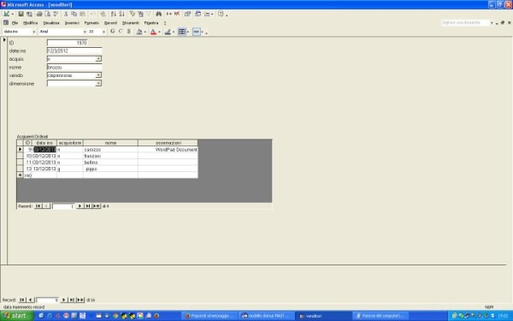The width and height of the screenshot is (513, 321).
Task: Open the Modifica menu
Action: pyautogui.click(x=31, y=23)
